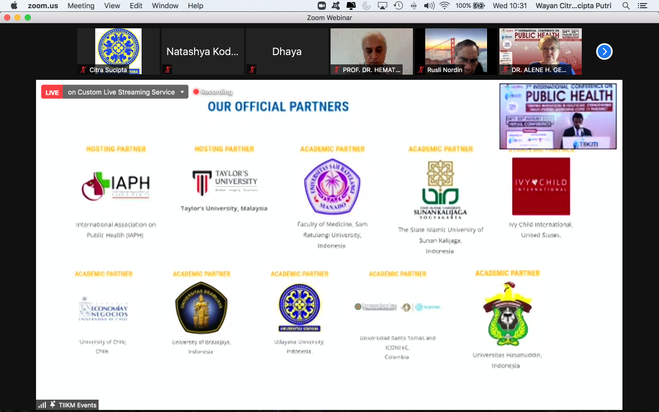Click muted mic icon on Natashya tile

pyautogui.click(x=167, y=70)
